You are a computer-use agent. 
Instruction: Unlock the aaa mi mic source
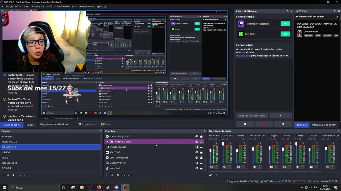click(201, 168)
